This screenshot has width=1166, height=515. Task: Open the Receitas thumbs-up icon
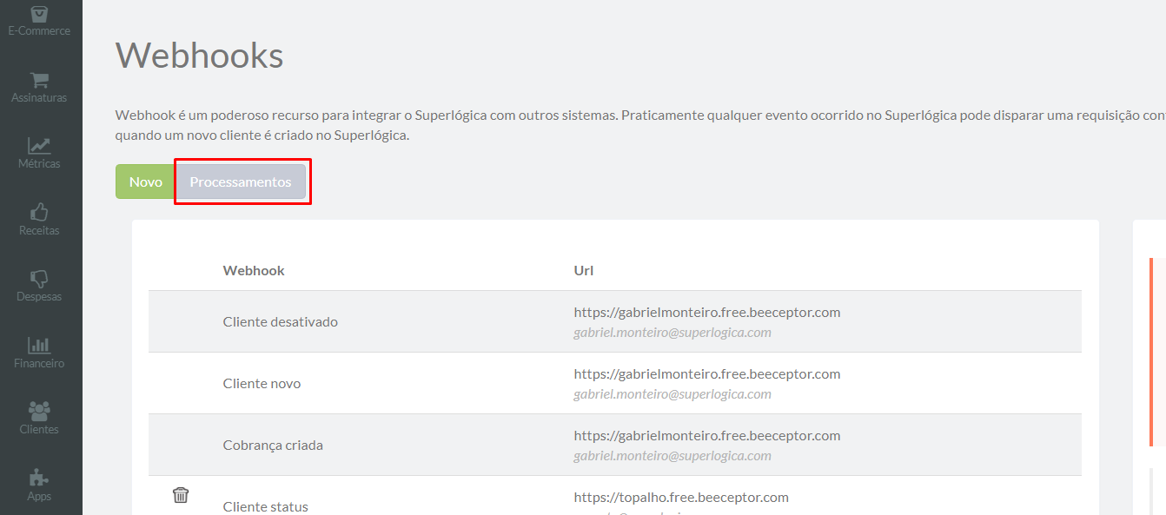pyautogui.click(x=39, y=212)
